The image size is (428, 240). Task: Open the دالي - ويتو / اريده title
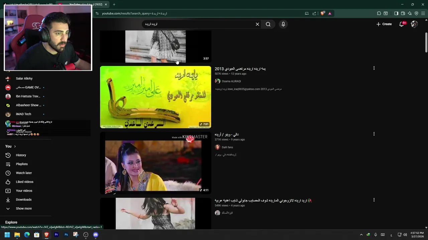(226, 134)
